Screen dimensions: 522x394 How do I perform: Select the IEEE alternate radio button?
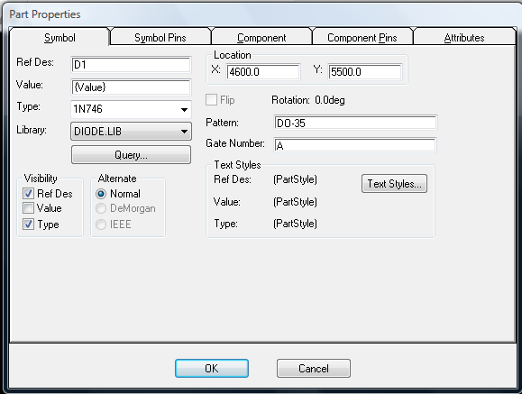tap(101, 224)
